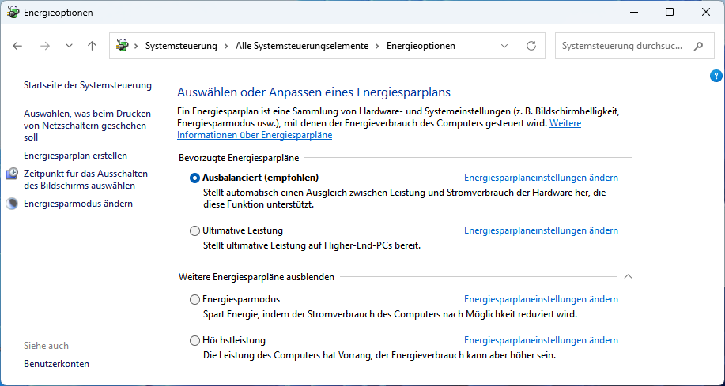Change plan settings for Ausbalanciert
725x386 pixels.
click(541, 178)
